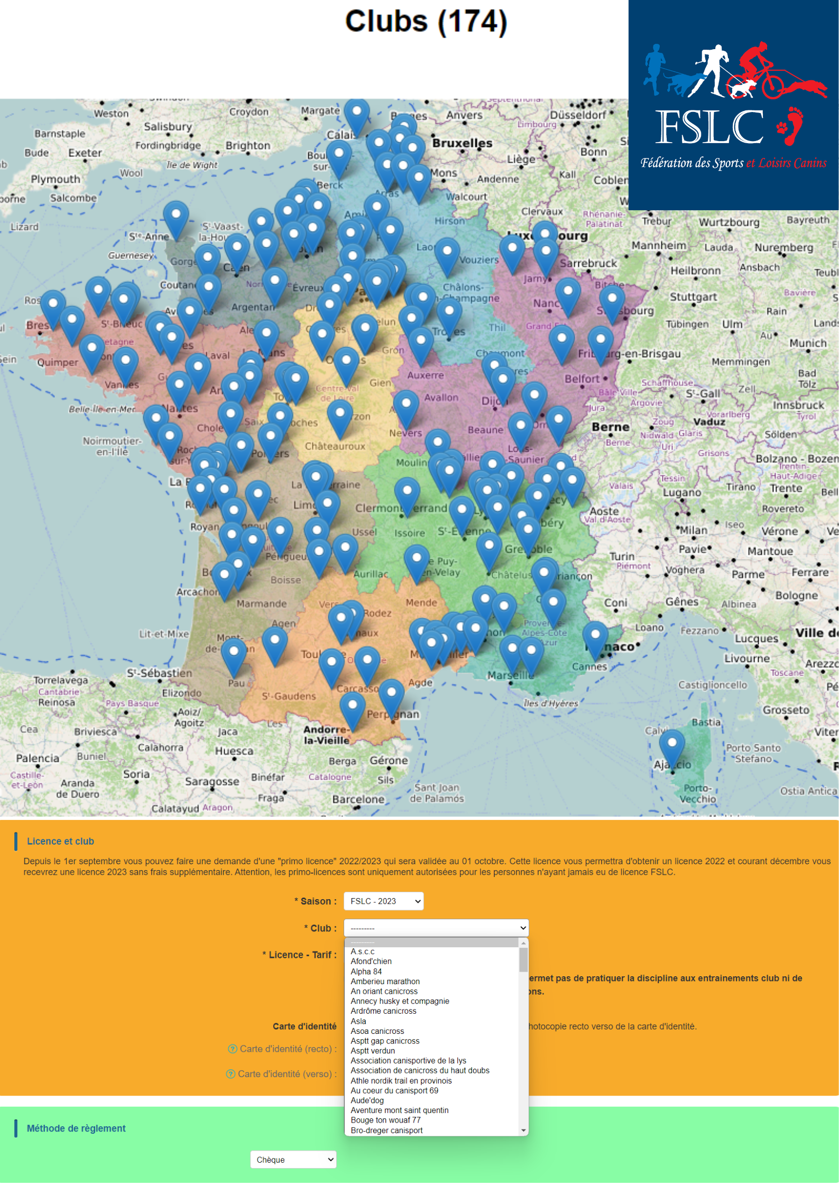The image size is (839, 1186).
Task: Open the Saison dropdown showing FSLC - 2023
Action: [383, 901]
